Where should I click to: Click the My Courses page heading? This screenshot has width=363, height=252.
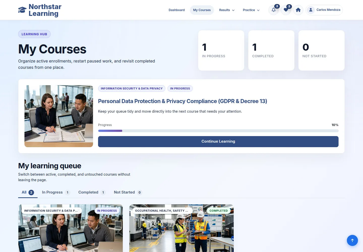point(52,49)
